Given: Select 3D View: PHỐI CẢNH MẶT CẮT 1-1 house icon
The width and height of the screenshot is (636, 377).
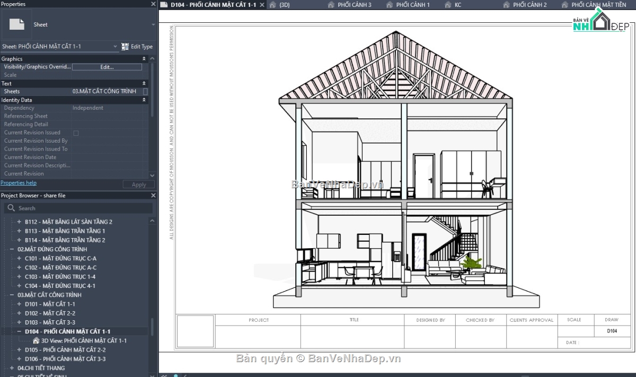Looking at the screenshot, I should pyautogui.click(x=36, y=340).
